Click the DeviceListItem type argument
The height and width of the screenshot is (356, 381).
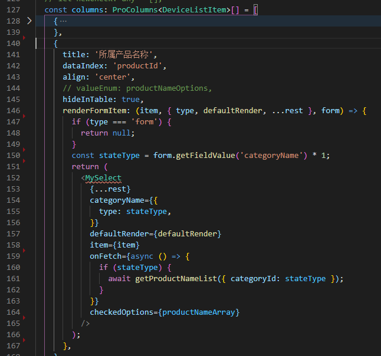[194, 9]
